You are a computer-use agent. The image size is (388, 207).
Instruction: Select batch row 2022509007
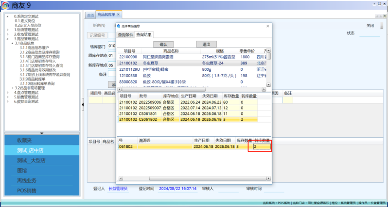coord(188,108)
